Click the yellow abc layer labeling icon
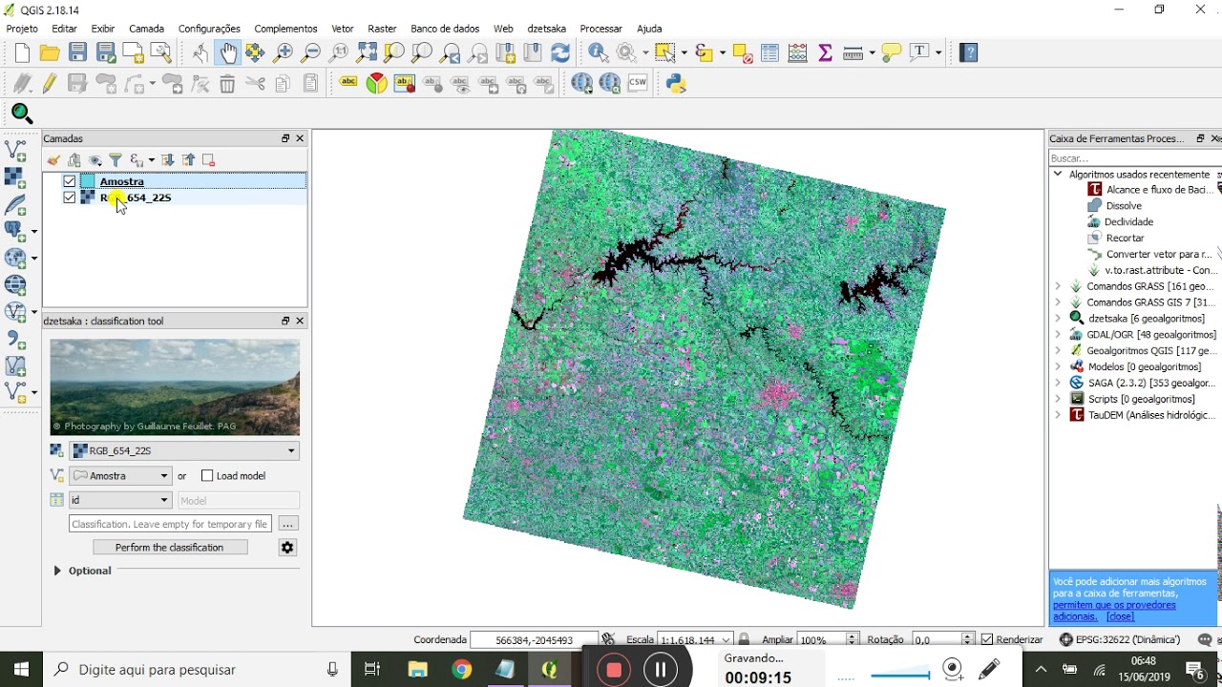Screen dimensions: 1222x687 point(348,84)
